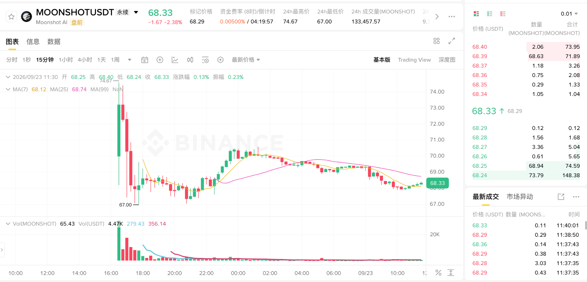Select the 68.24 bid price row
Image resolution: width=587 pixels, height=282 pixels.
[x=526, y=175]
